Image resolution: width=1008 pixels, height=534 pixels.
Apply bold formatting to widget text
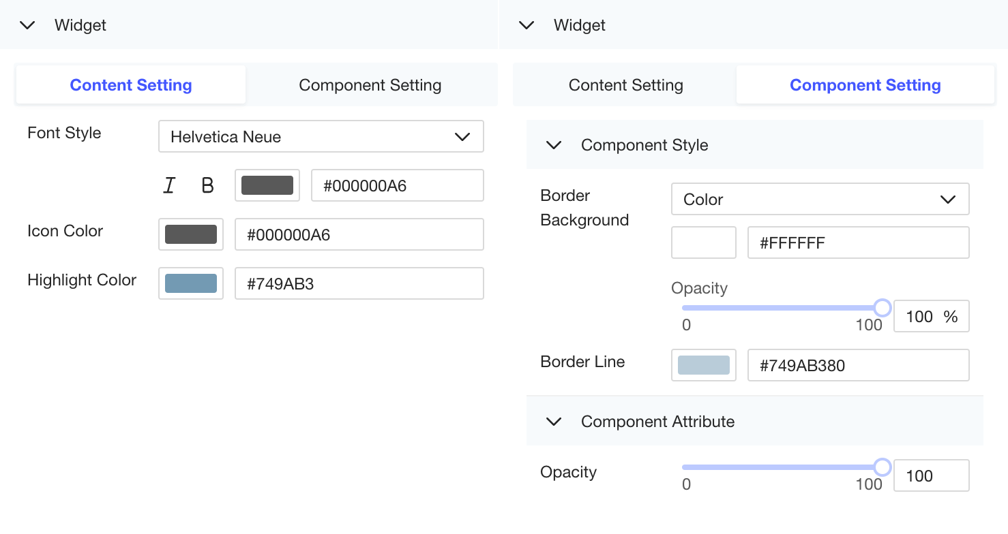[207, 185]
